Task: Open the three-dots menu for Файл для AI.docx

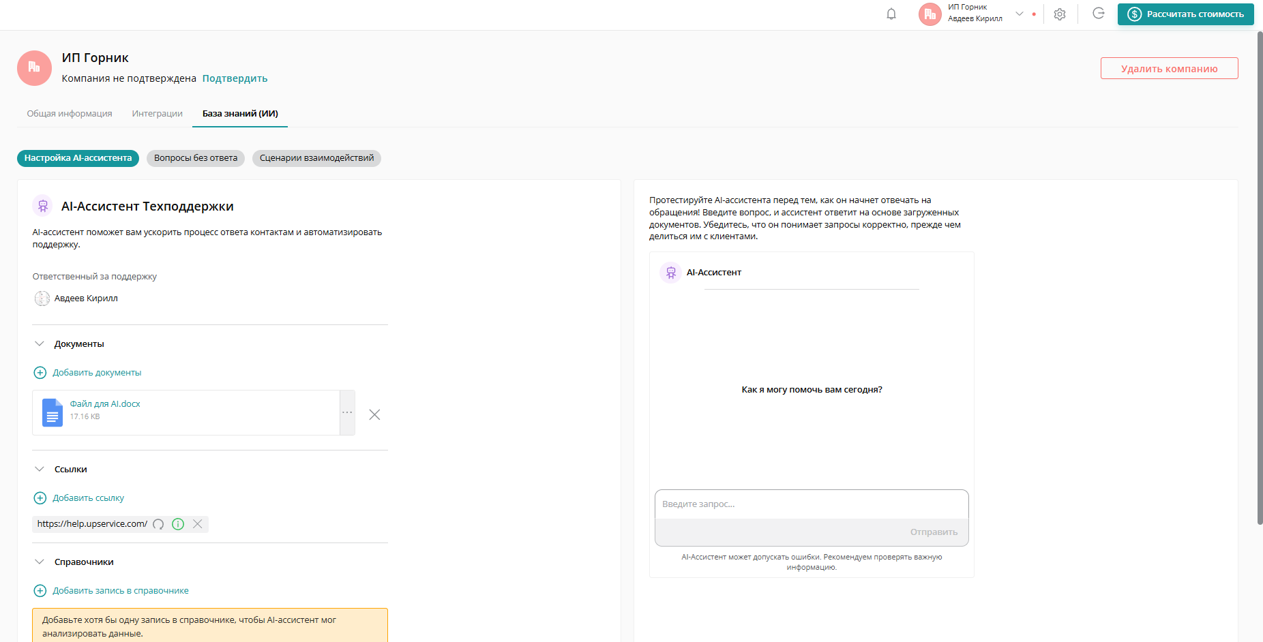Action: pyautogui.click(x=347, y=413)
